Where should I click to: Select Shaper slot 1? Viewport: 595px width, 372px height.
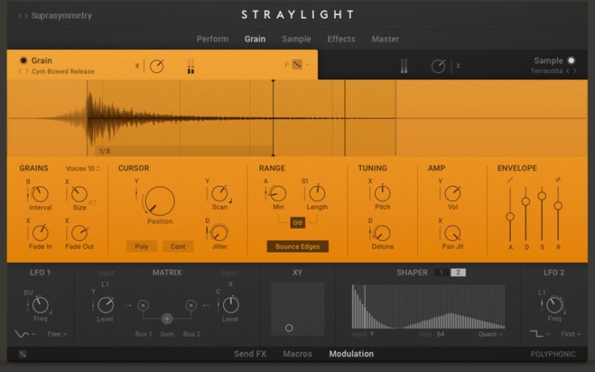click(x=441, y=272)
